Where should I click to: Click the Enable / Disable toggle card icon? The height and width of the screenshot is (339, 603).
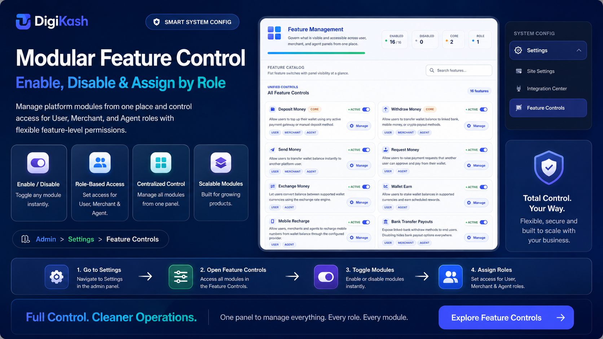point(38,163)
